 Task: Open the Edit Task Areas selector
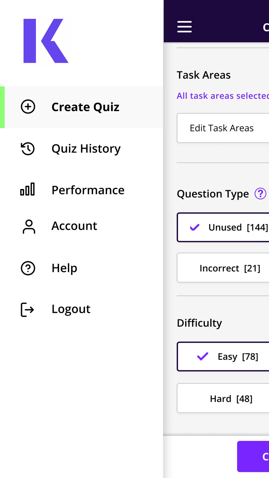click(223, 128)
